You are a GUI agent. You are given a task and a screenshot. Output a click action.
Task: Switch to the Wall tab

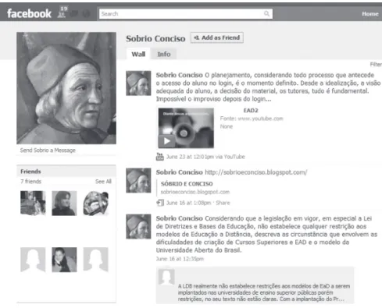[x=138, y=54]
